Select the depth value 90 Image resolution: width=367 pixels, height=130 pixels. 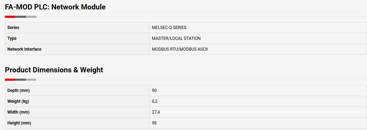(x=154, y=91)
